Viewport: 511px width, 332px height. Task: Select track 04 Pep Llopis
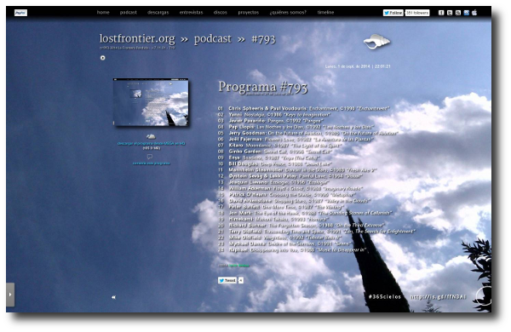tap(296, 127)
